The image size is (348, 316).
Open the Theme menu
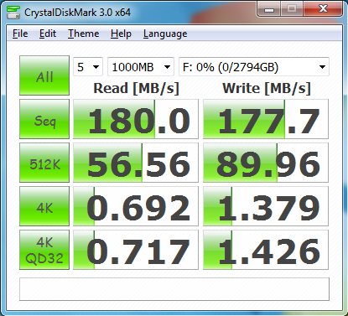(x=84, y=34)
